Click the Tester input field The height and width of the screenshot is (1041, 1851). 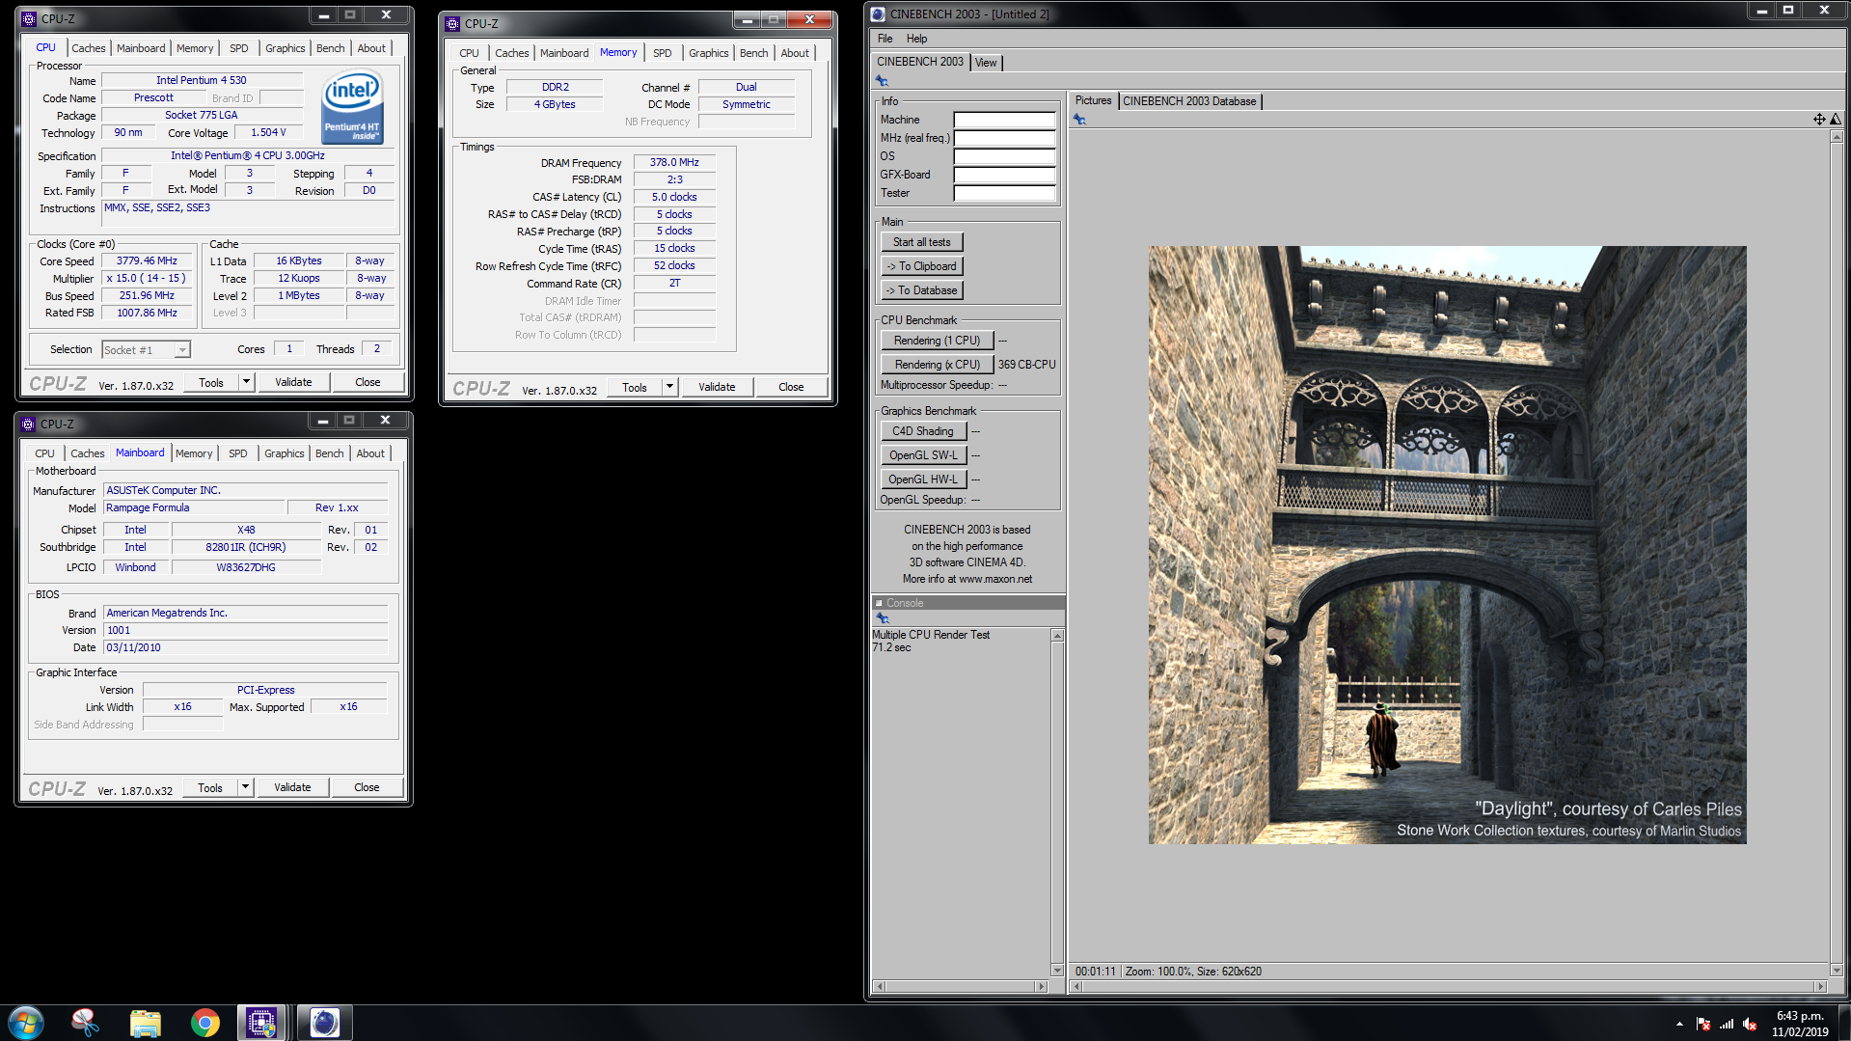tap(1004, 193)
